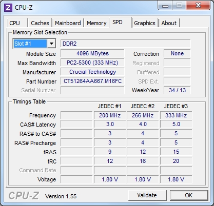The height and width of the screenshot is (206, 214).
Task: Click the CT51264AA667.M16FC part number
Action: tap(92, 81)
